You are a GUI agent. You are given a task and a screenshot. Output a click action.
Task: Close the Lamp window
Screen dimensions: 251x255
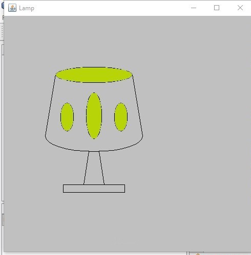(x=240, y=8)
